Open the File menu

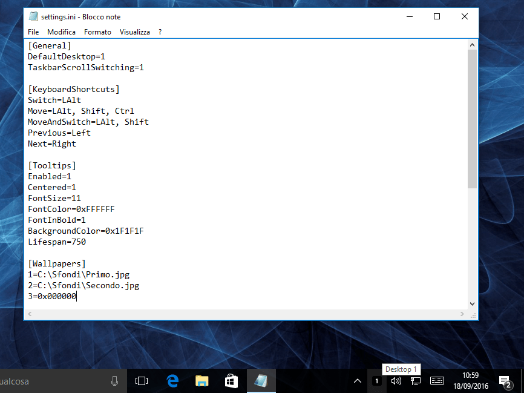pyautogui.click(x=33, y=31)
